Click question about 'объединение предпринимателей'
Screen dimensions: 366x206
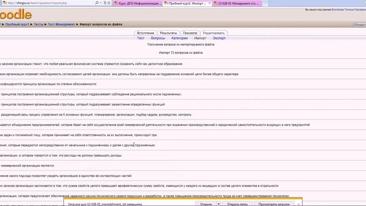(x=155, y=125)
